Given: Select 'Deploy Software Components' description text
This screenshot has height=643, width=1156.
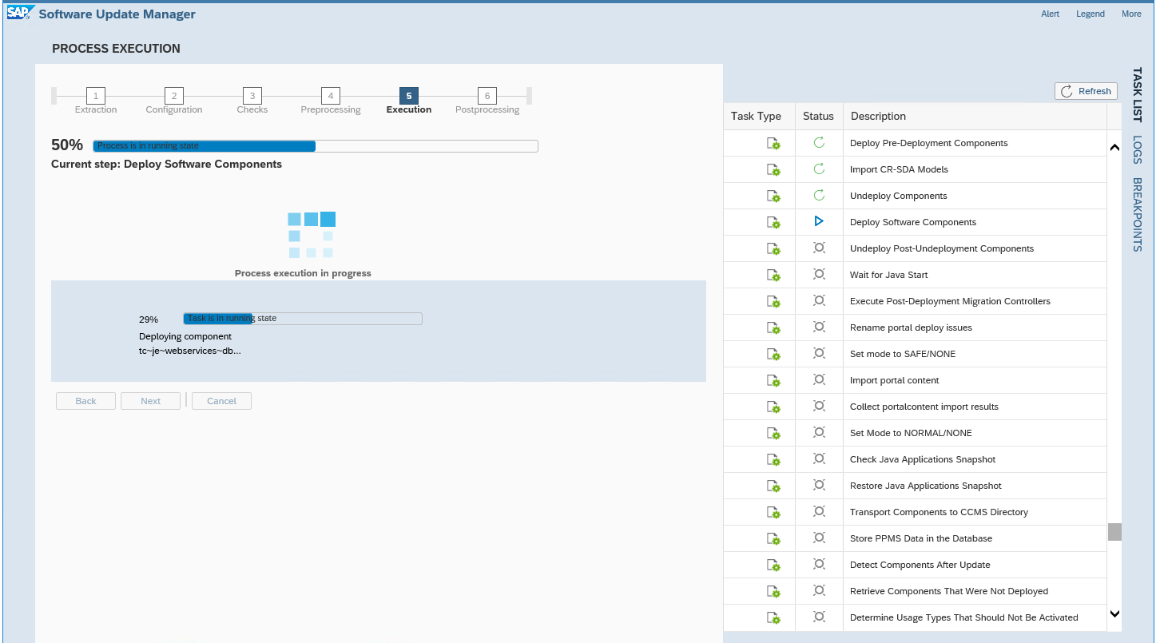Looking at the screenshot, I should click(x=913, y=222).
